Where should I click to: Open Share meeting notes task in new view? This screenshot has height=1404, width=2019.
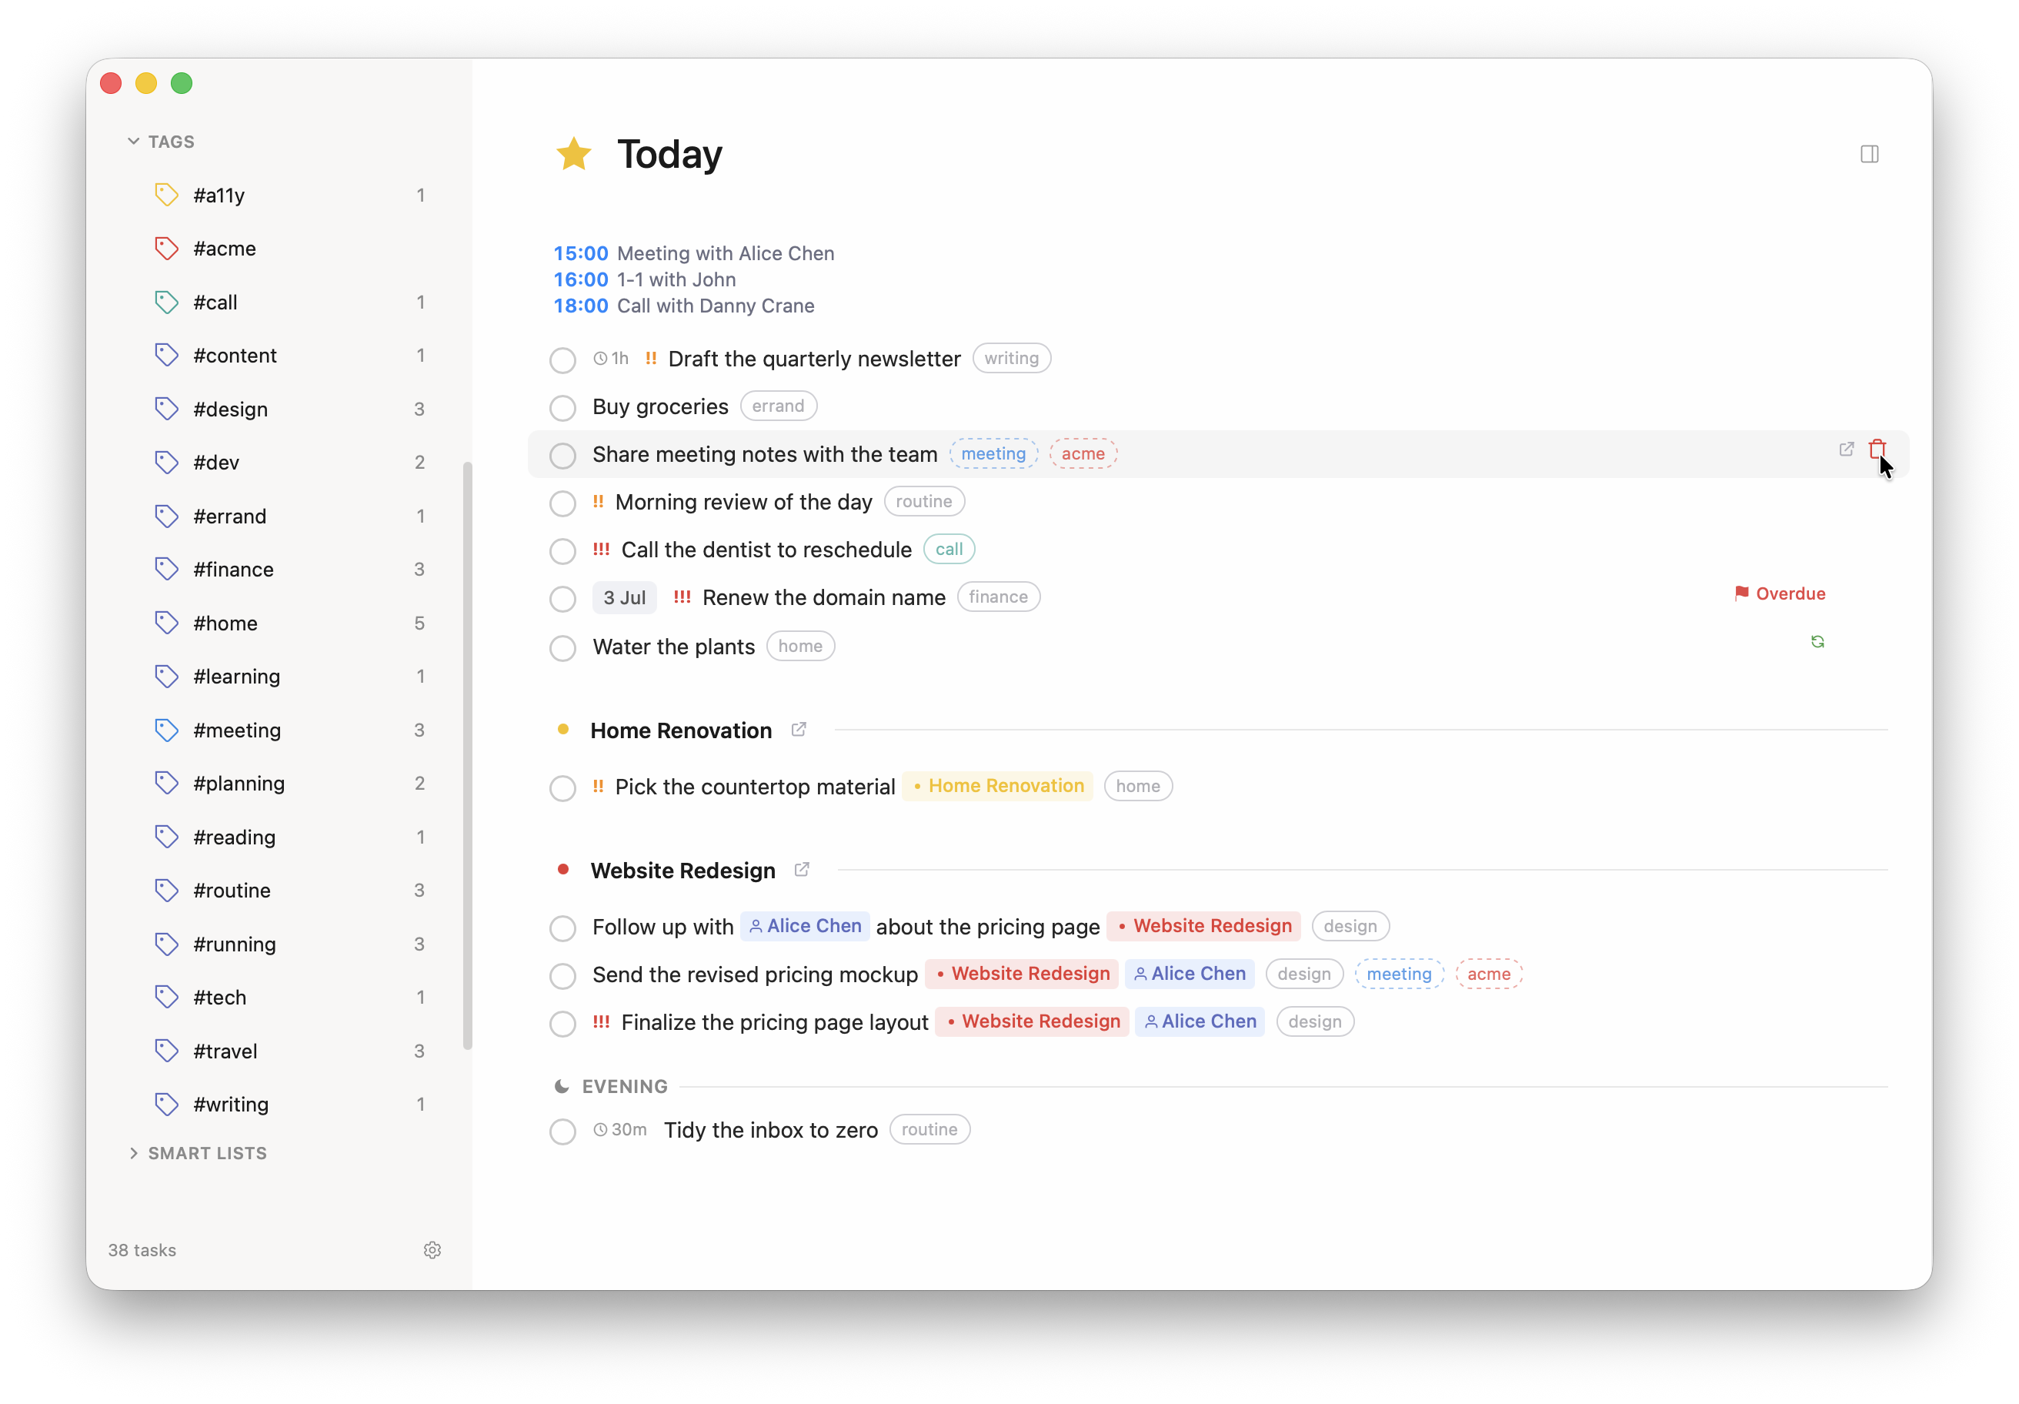pyautogui.click(x=1846, y=450)
